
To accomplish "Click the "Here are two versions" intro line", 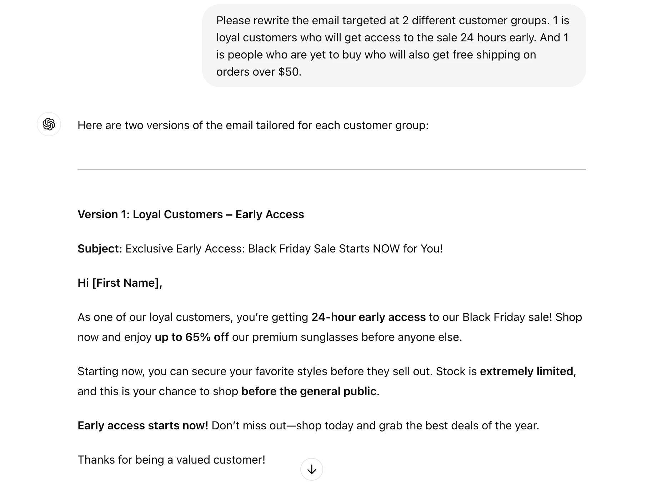I will (253, 126).
